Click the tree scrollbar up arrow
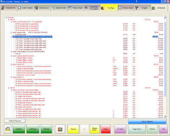Screen dimensions: 170x136 (x=165, y=18)
